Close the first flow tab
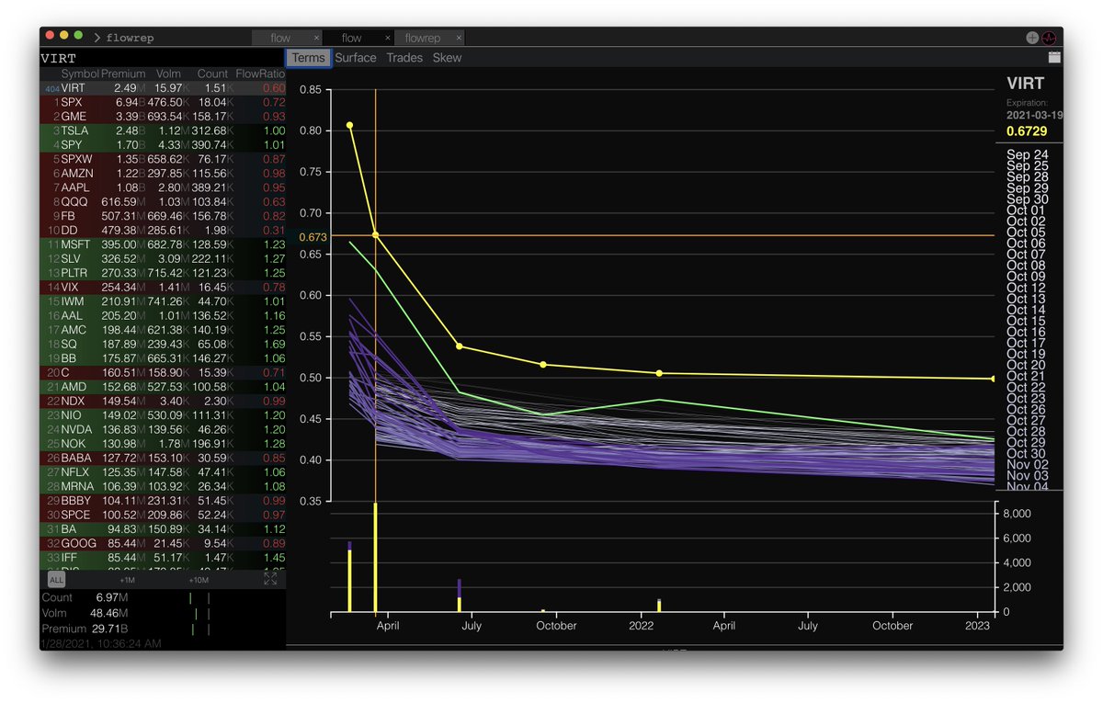Viewport: 1103px width, 703px height. tap(317, 38)
